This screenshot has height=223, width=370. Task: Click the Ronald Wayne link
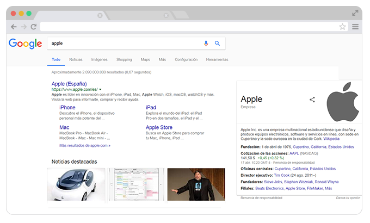click(326, 182)
